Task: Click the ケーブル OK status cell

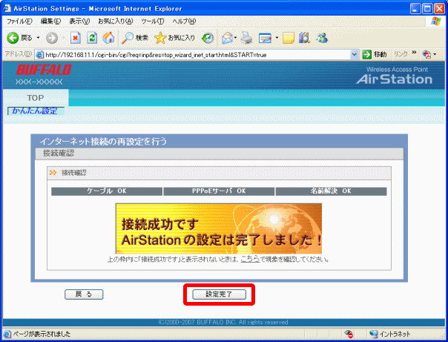Action: pyautogui.click(x=107, y=191)
